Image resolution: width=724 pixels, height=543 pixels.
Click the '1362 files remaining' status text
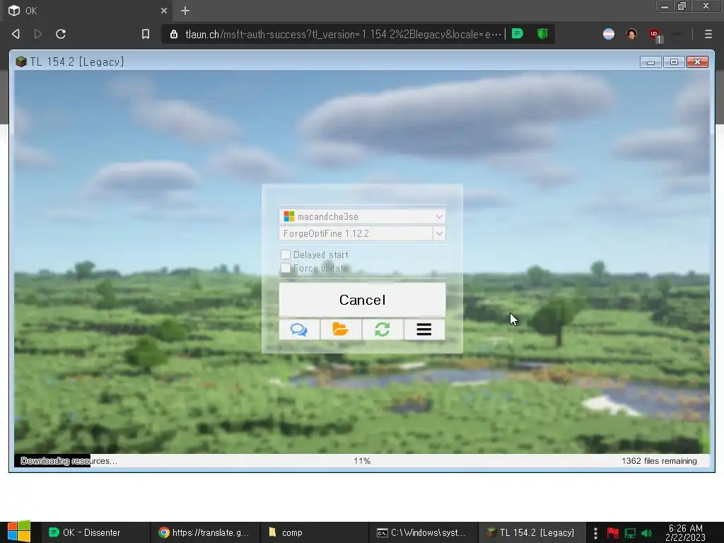coord(659,461)
